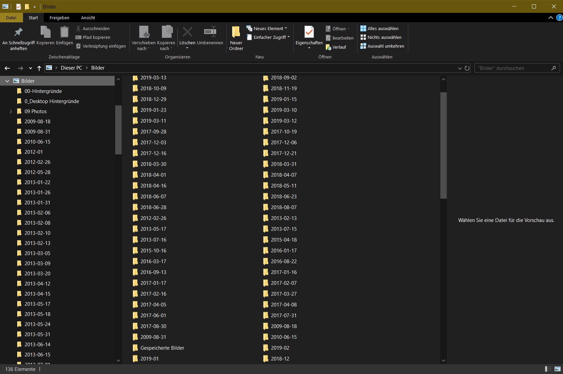Select the 2019-03-13 folder
The image size is (563, 374).
[x=149, y=78]
